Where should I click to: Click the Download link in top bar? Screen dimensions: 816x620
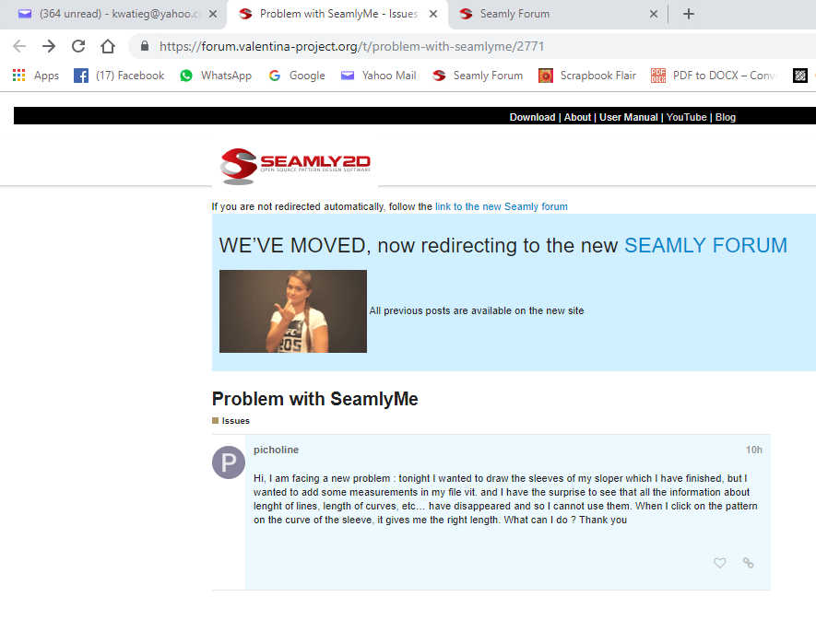tap(532, 117)
